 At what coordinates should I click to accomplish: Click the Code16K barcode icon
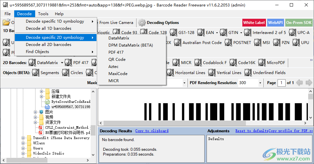click(233, 62)
